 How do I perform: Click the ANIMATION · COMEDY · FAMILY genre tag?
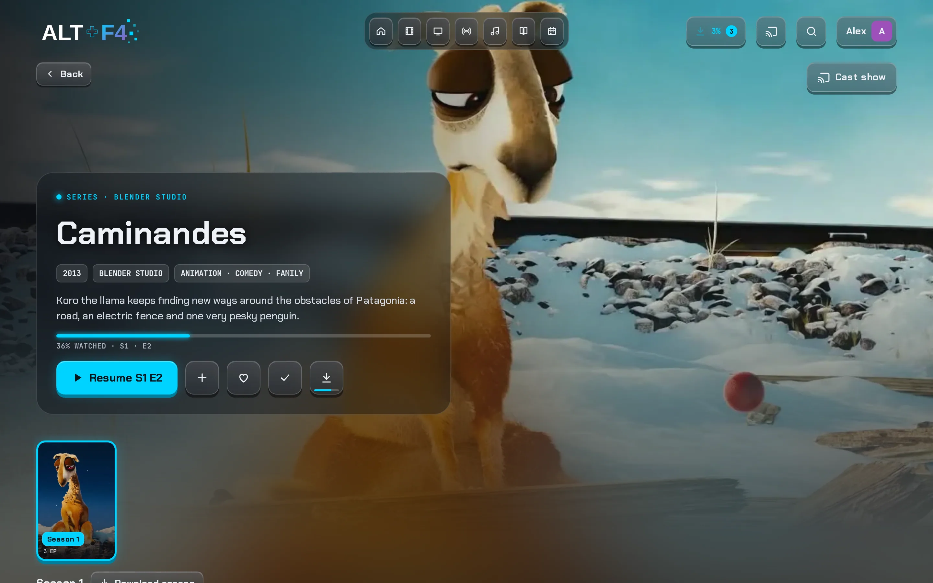coord(242,273)
